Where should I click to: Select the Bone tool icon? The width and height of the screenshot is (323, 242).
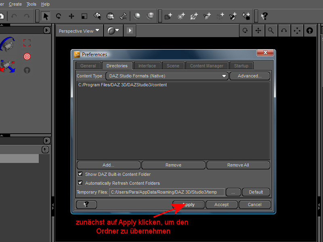click(123, 16)
